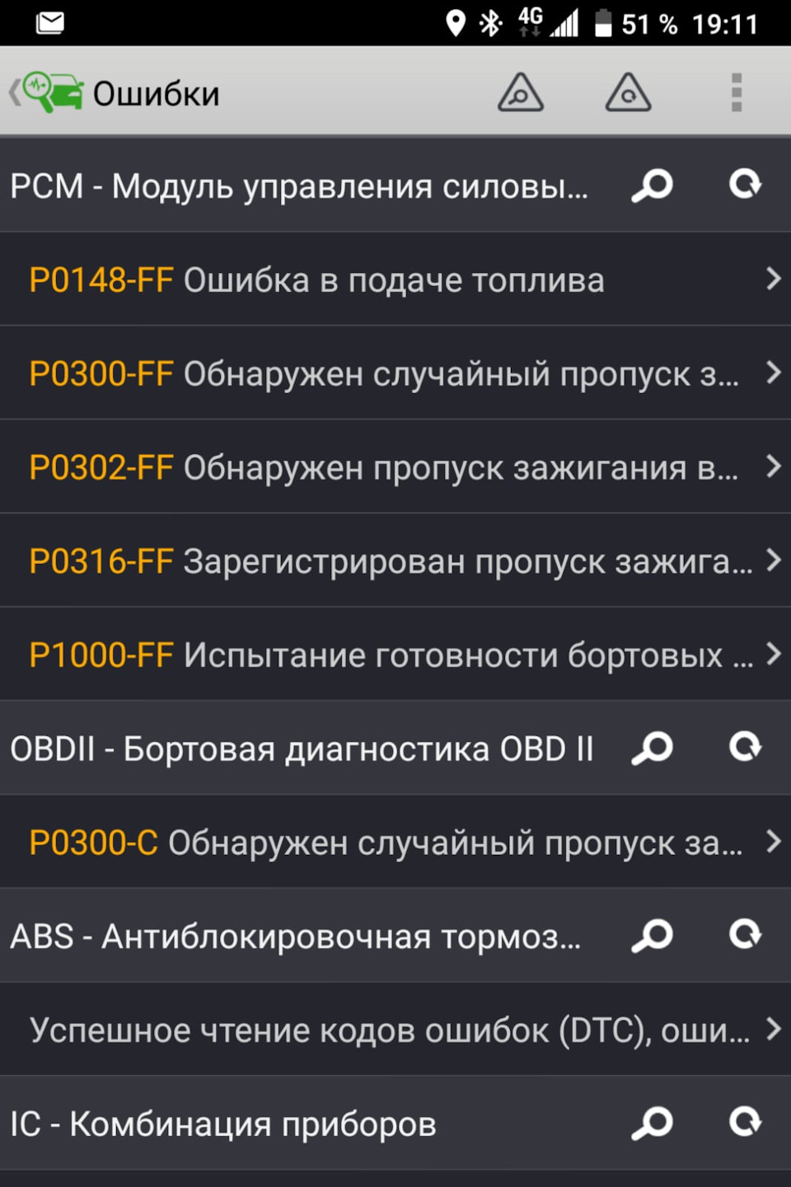Viewport: 791px width, 1187px height.
Task: Expand the P0300-FF error chevron
Action: point(773,373)
